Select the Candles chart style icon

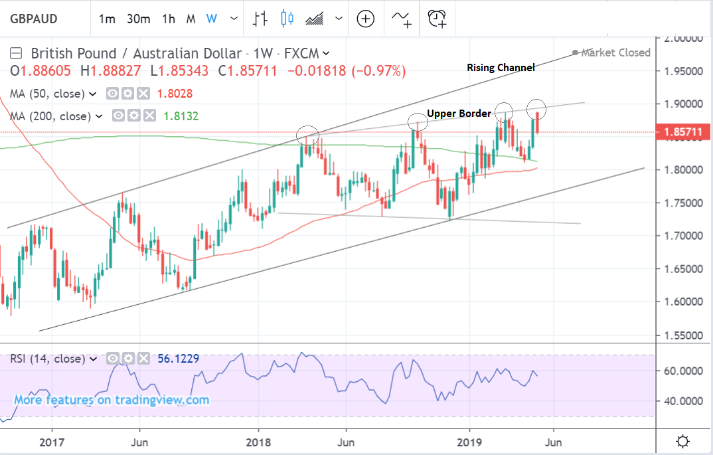pyautogui.click(x=287, y=19)
